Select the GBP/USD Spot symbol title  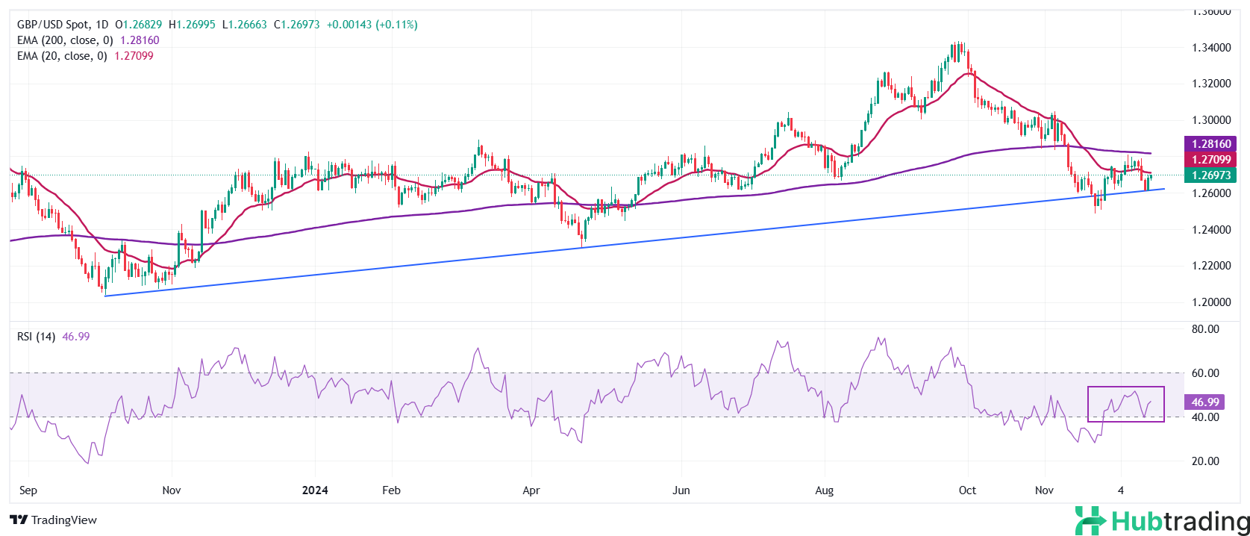pyautogui.click(x=53, y=25)
